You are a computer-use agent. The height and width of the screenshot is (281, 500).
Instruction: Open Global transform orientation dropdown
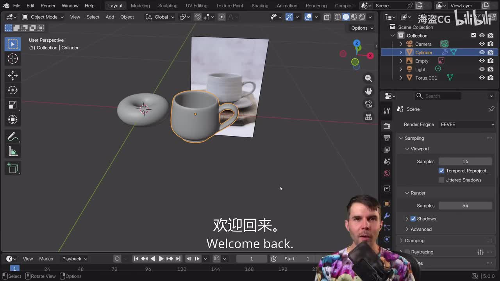[x=160, y=17]
